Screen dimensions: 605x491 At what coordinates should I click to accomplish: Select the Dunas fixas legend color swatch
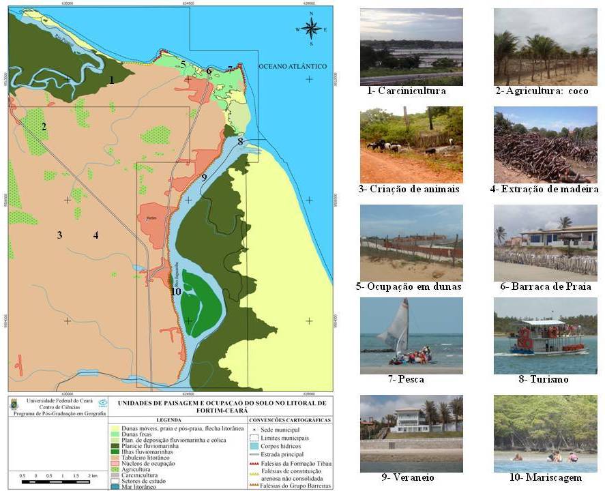coord(115,434)
